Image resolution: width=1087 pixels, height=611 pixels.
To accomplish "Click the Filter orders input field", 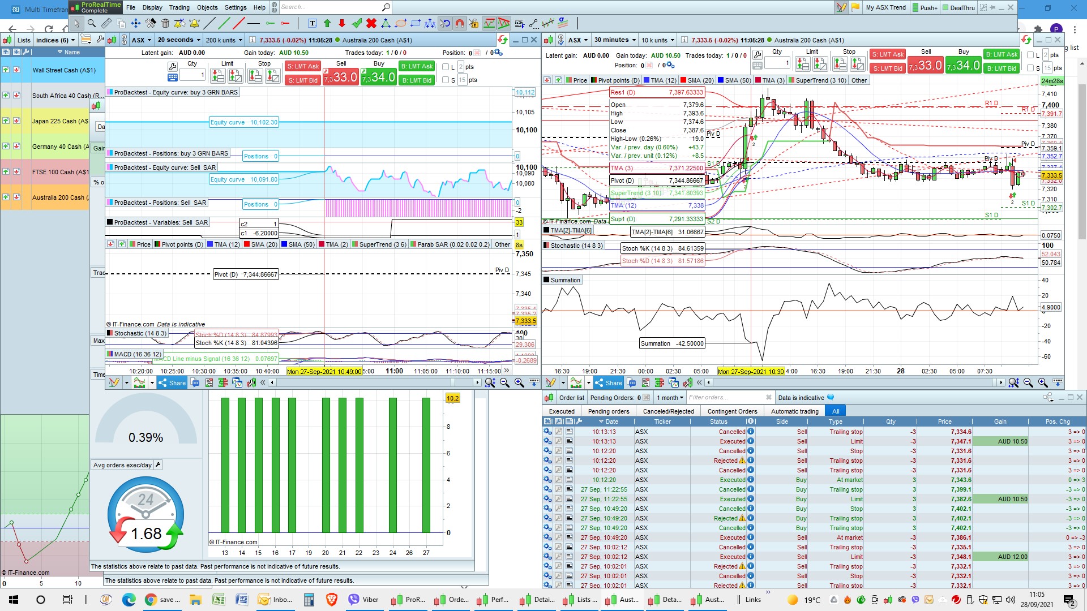I will 725,398.
